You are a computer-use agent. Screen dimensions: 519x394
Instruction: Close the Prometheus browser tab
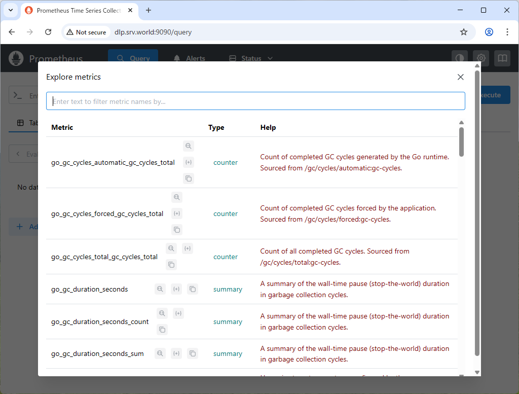130,10
